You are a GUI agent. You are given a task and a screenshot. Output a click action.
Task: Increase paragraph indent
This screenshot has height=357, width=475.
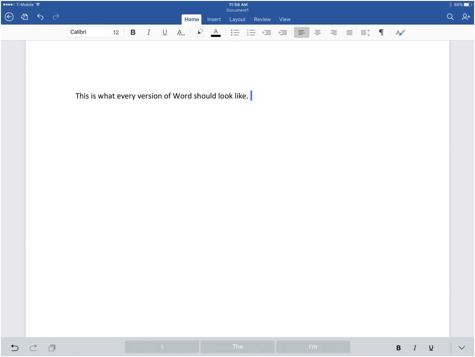coord(283,32)
